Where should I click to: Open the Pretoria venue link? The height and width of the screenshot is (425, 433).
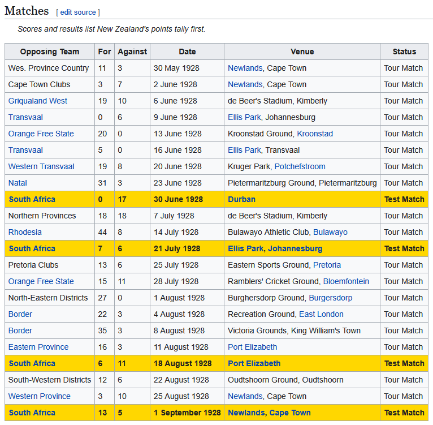pyautogui.click(x=327, y=265)
